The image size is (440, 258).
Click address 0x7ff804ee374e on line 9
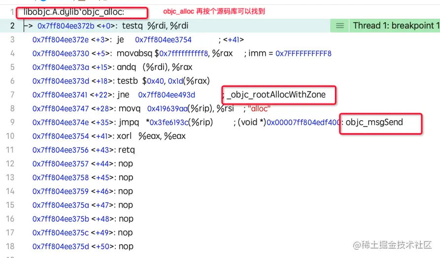61,122
